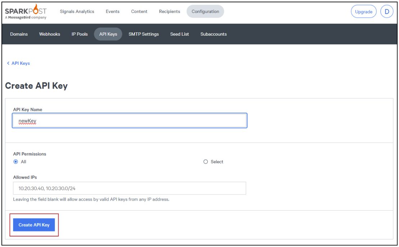Go to the Seed List tab

coord(180,34)
